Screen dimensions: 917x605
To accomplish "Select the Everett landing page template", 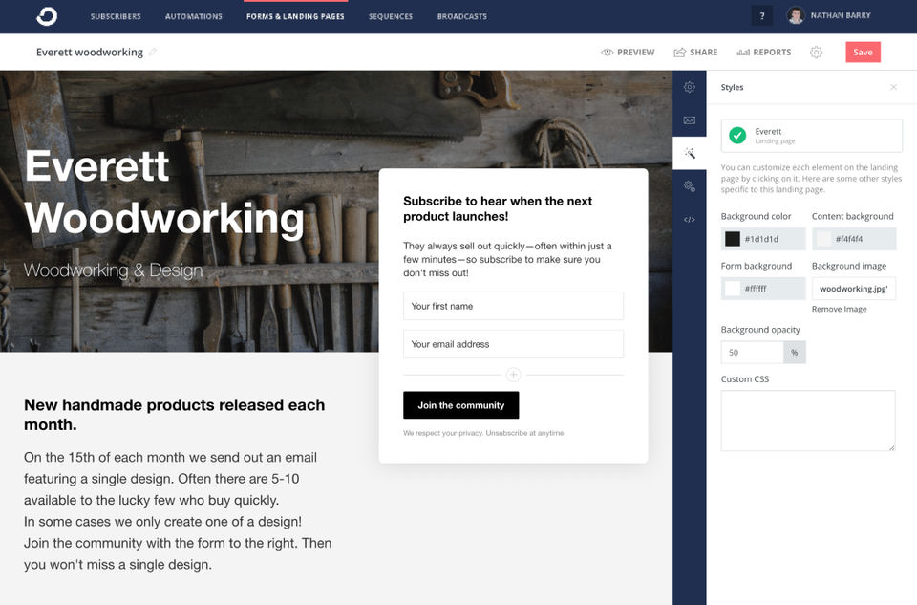I will coord(811,136).
